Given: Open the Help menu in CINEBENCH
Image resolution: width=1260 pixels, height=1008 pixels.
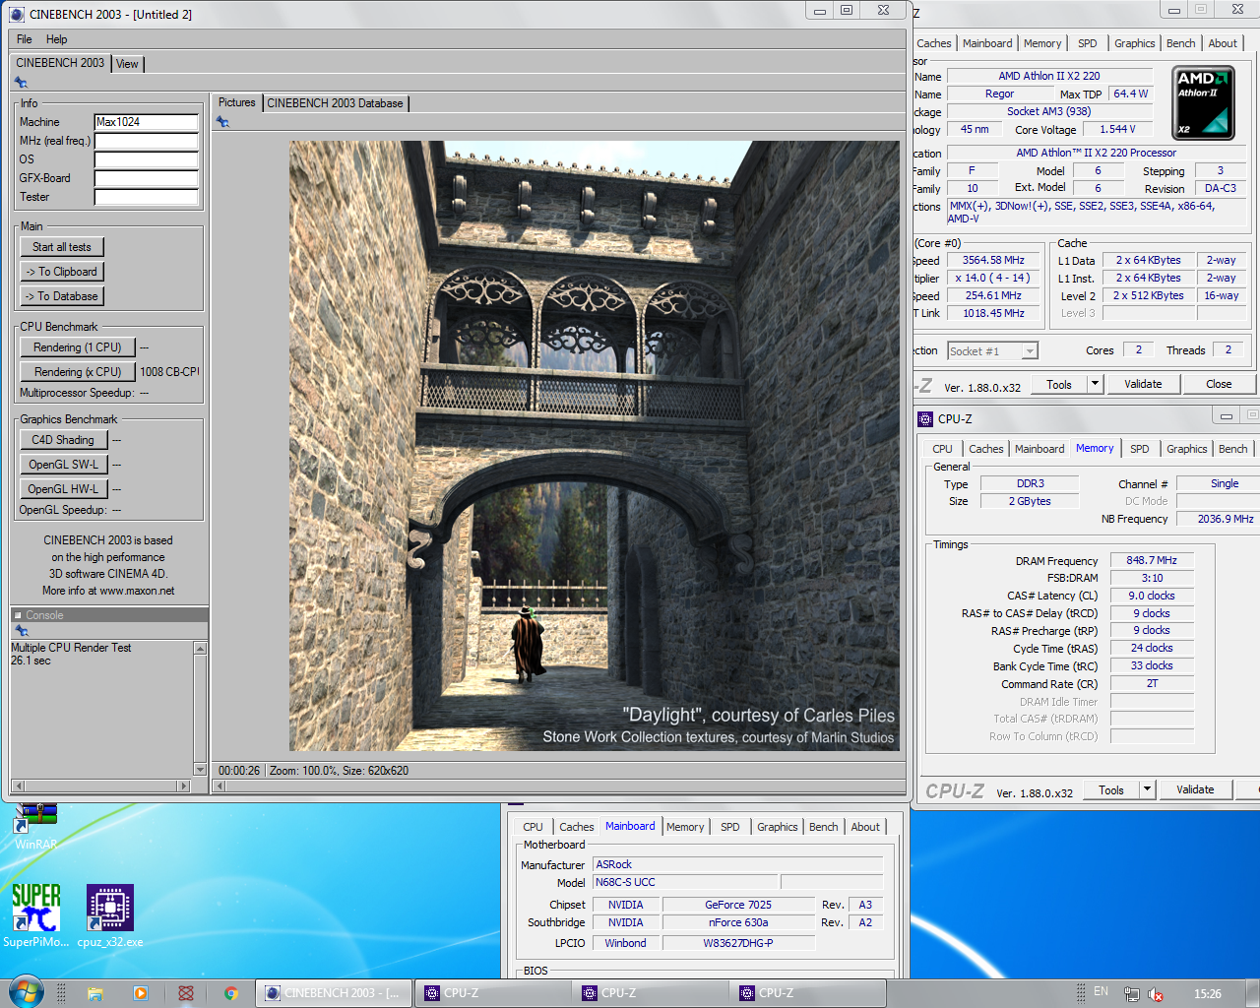Looking at the screenshot, I should point(57,39).
